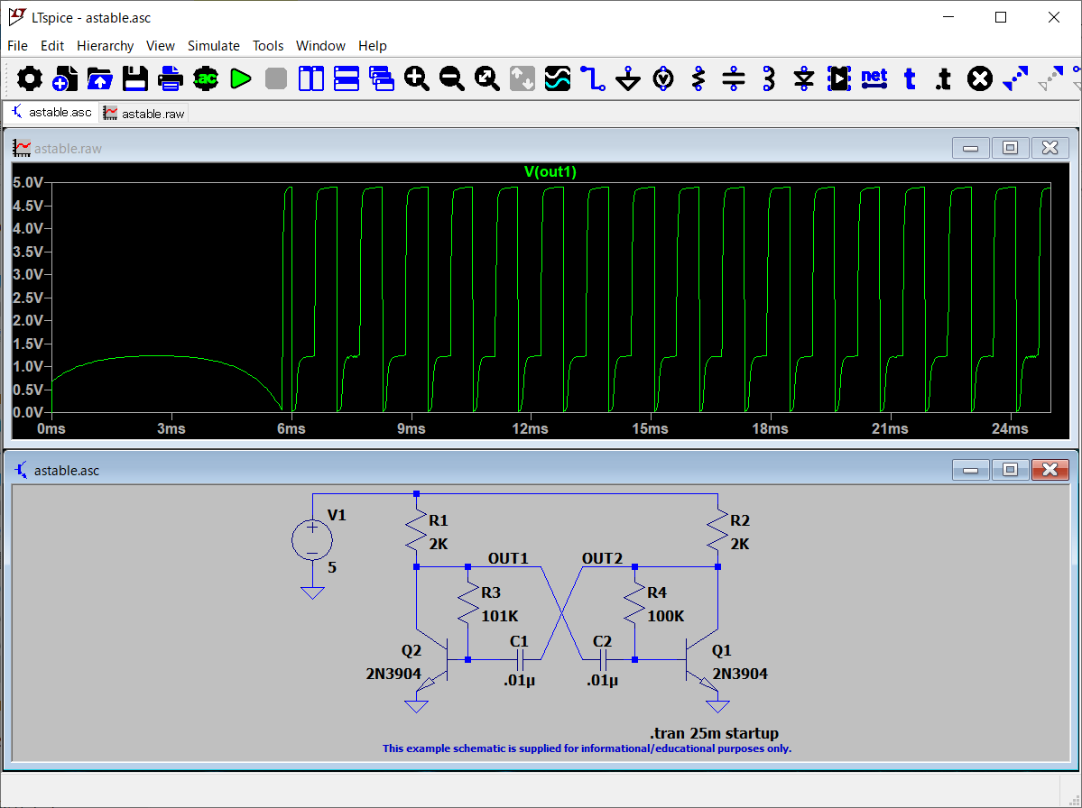
Task: Maximize the astable.asc schematic sub-window
Action: 1010,470
